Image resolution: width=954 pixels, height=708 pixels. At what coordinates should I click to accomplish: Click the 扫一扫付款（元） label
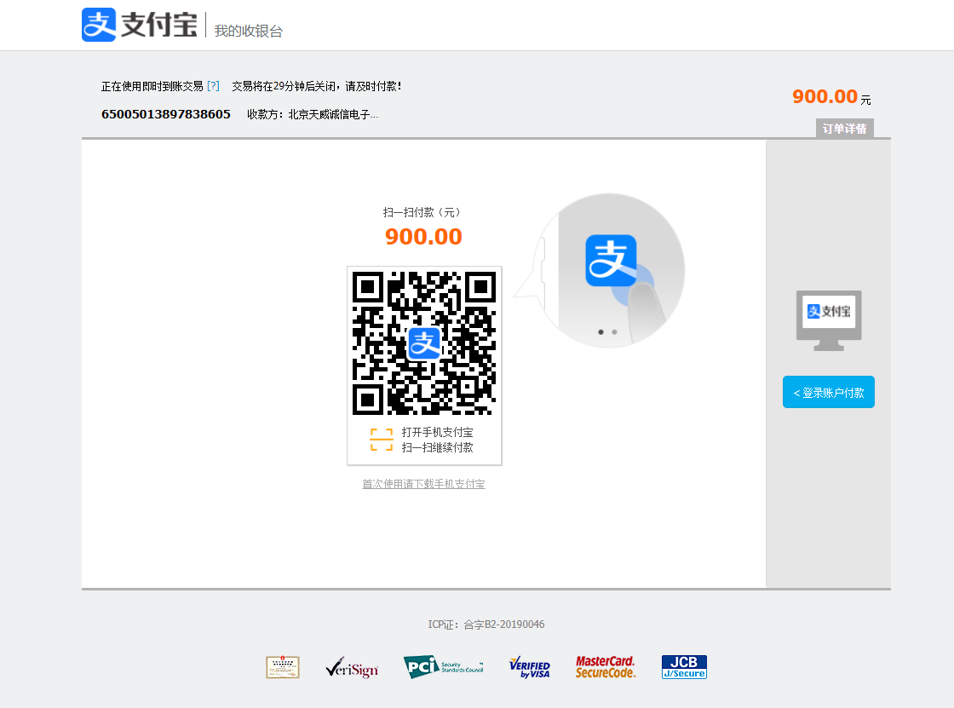click(423, 212)
